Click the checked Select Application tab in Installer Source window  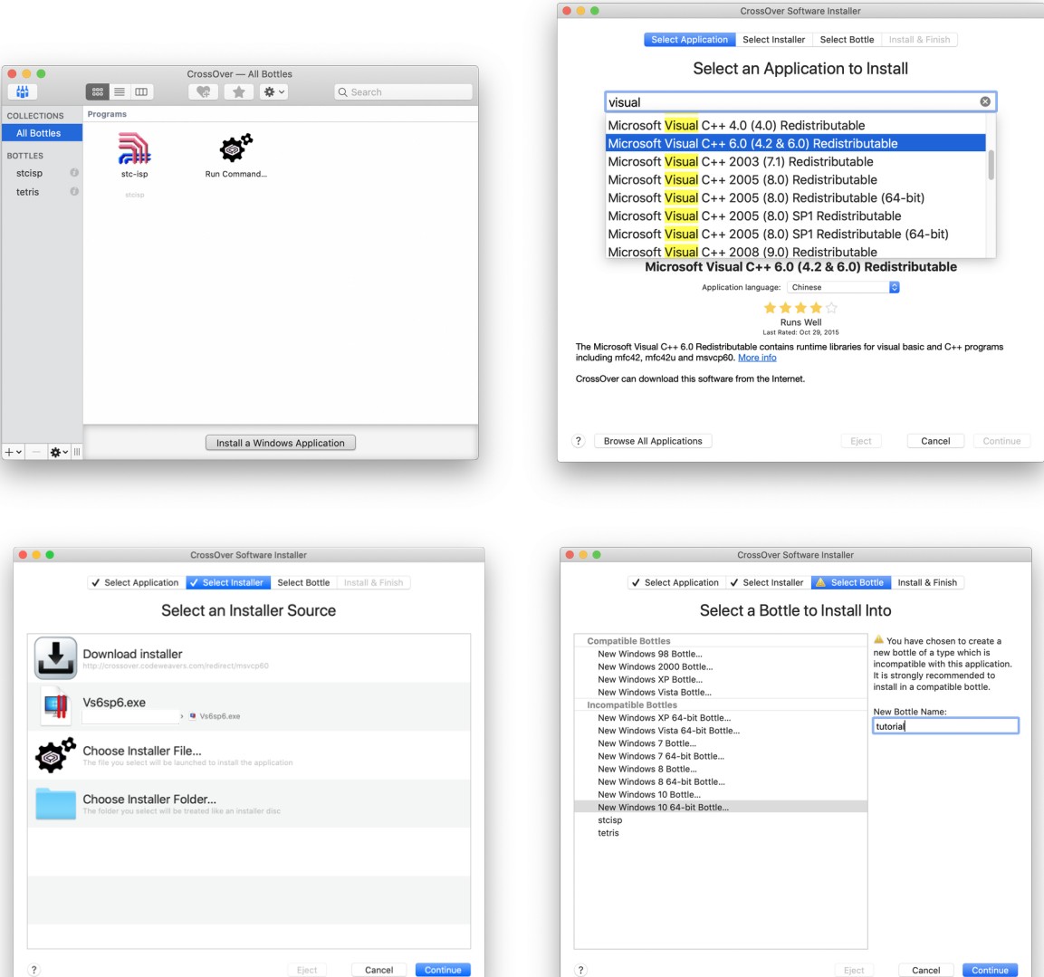[135, 583]
